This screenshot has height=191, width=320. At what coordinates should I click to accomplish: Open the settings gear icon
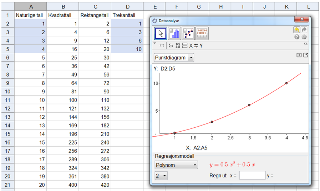tap(304, 37)
